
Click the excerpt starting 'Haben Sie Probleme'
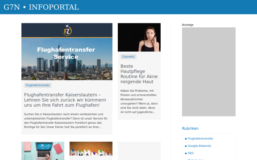(x=139, y=102)
